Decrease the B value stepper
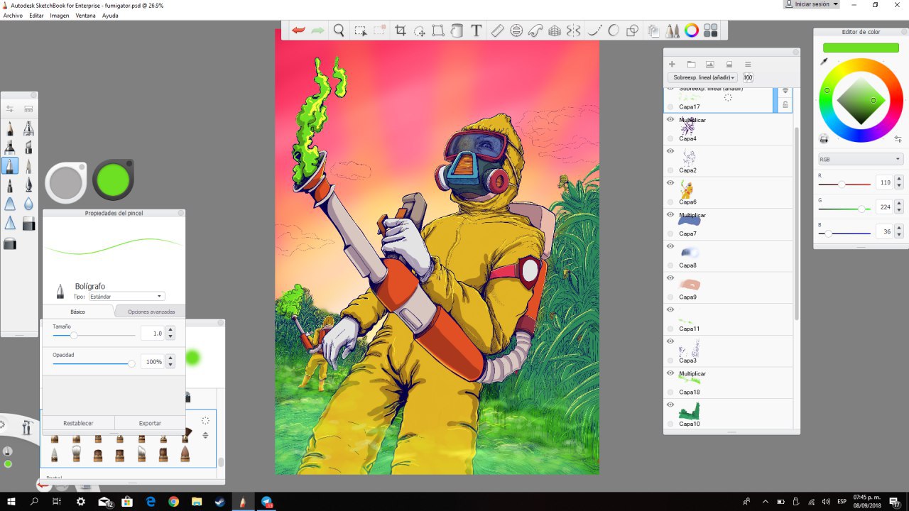 point(900,235)
